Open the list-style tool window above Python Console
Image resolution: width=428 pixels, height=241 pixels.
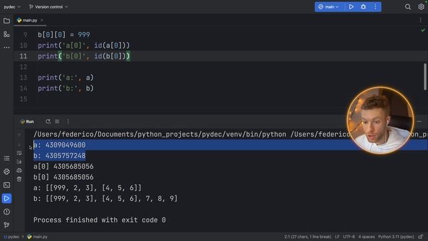point(7,158)
